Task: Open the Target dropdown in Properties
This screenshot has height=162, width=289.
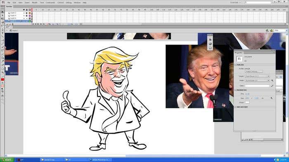Action: click(x=257, y=76)
